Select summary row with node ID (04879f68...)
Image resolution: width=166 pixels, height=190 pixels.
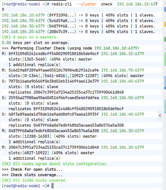[78, 26]
